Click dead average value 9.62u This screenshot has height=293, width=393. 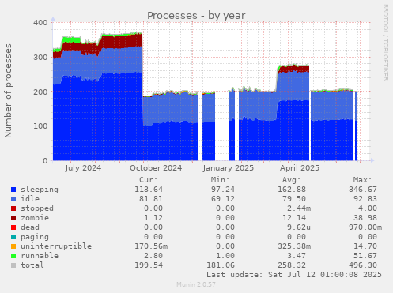[x=299, y=227]
